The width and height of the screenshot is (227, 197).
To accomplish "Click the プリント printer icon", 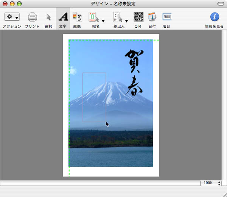I will tap(32, 17).
